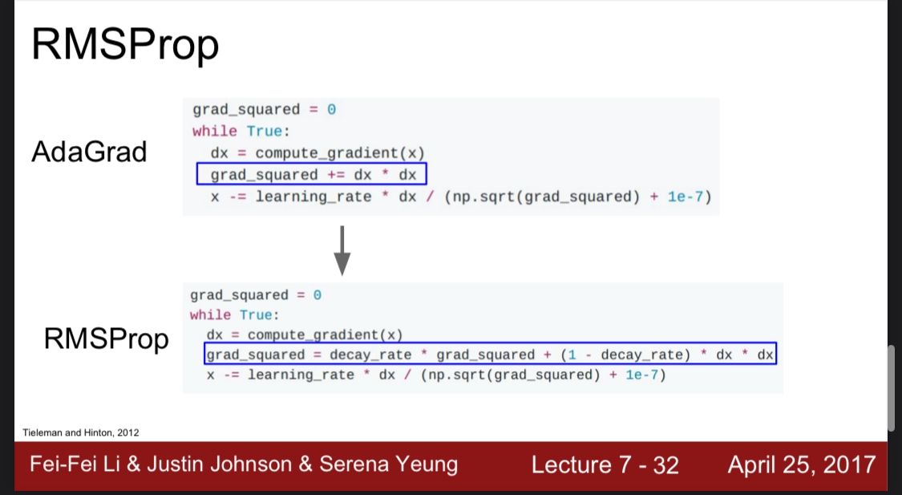The width and height of the screenshot is (902, 495).
Task: Click AdaGrad 'dx = compute_gradient(x)' line
Action: click(x=318, y=153)
